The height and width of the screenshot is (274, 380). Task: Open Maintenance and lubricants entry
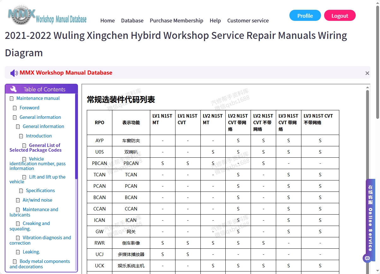(34, 212)
